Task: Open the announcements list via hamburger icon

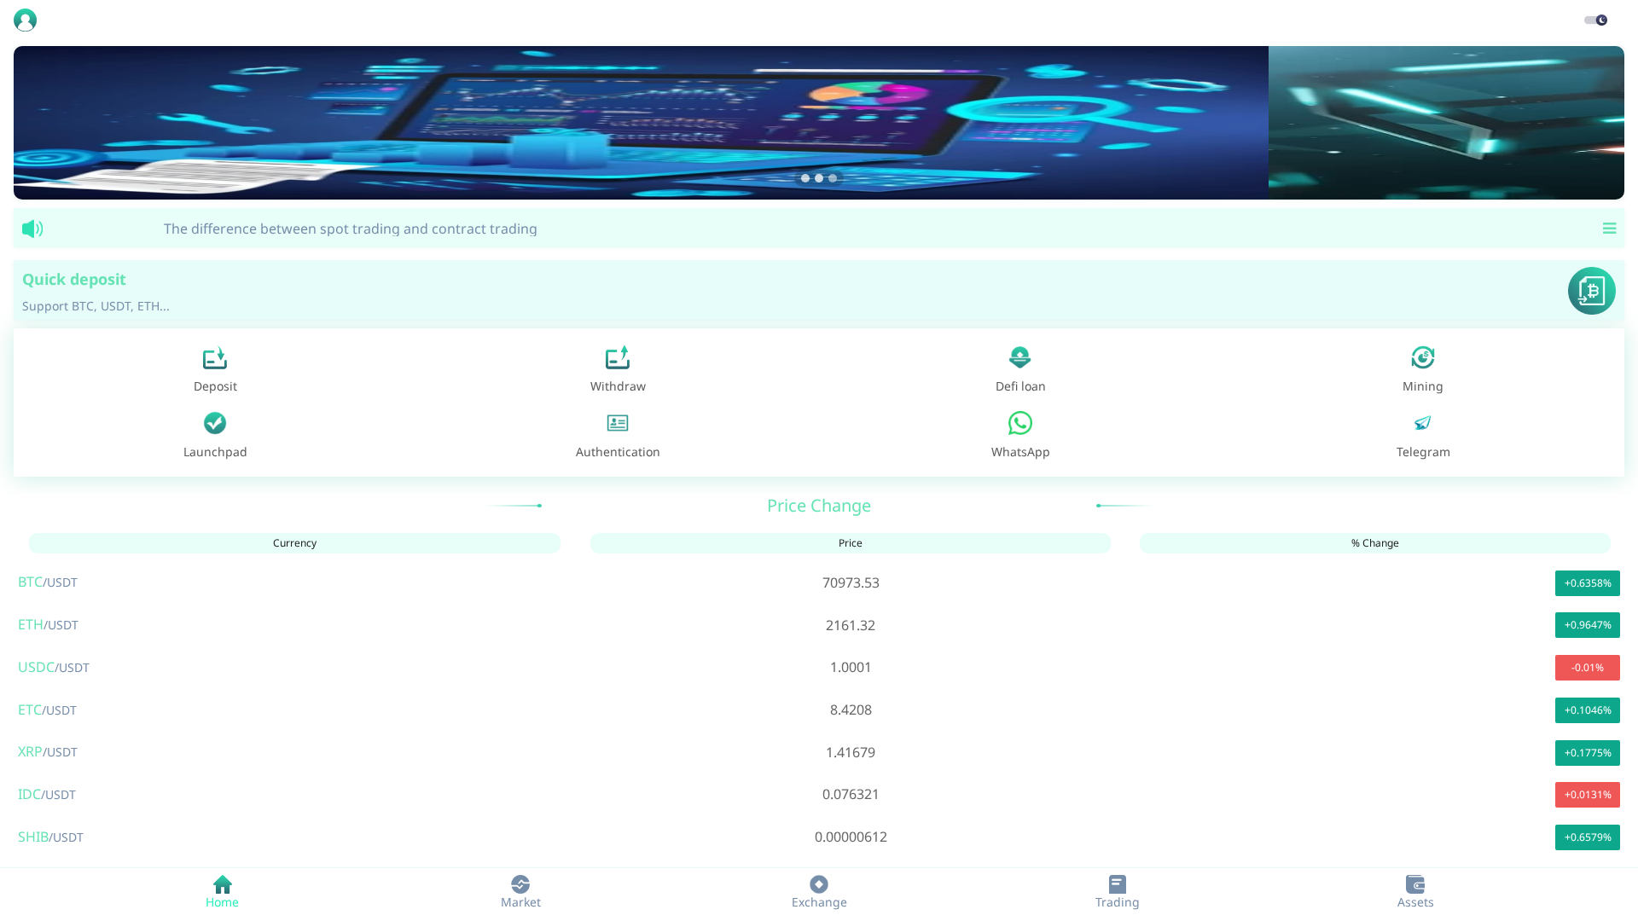Action: (1609, 229)
